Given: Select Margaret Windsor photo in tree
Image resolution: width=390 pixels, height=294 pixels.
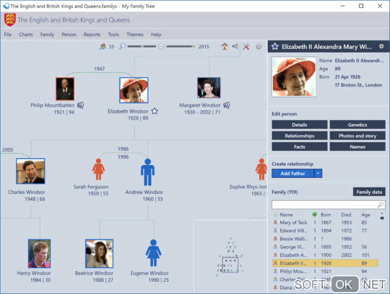Looking at the screenshot, I should [x=209, y=88].
